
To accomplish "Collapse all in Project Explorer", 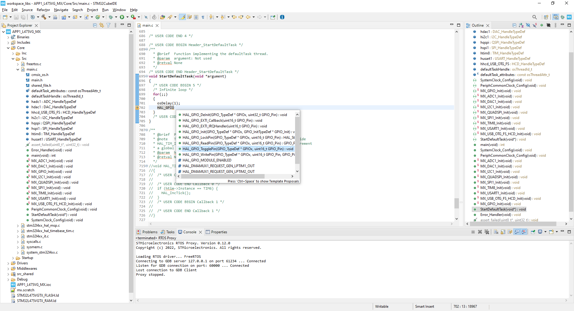I will click(95, 25).
